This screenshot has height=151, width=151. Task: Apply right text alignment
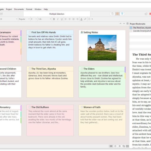(77, 19)
